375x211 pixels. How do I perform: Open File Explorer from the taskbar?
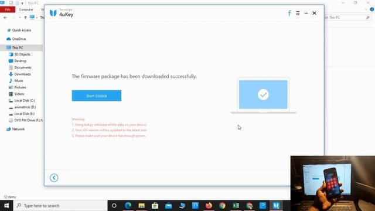click(142, 206)
